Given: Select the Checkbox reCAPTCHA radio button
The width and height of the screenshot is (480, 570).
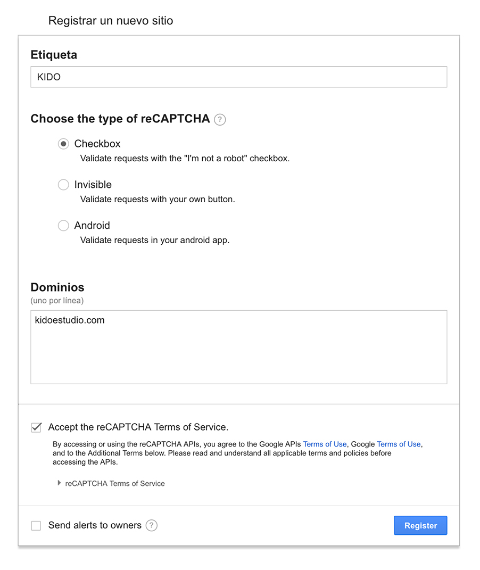Looking at the screenshot, I should coord(63,144).
